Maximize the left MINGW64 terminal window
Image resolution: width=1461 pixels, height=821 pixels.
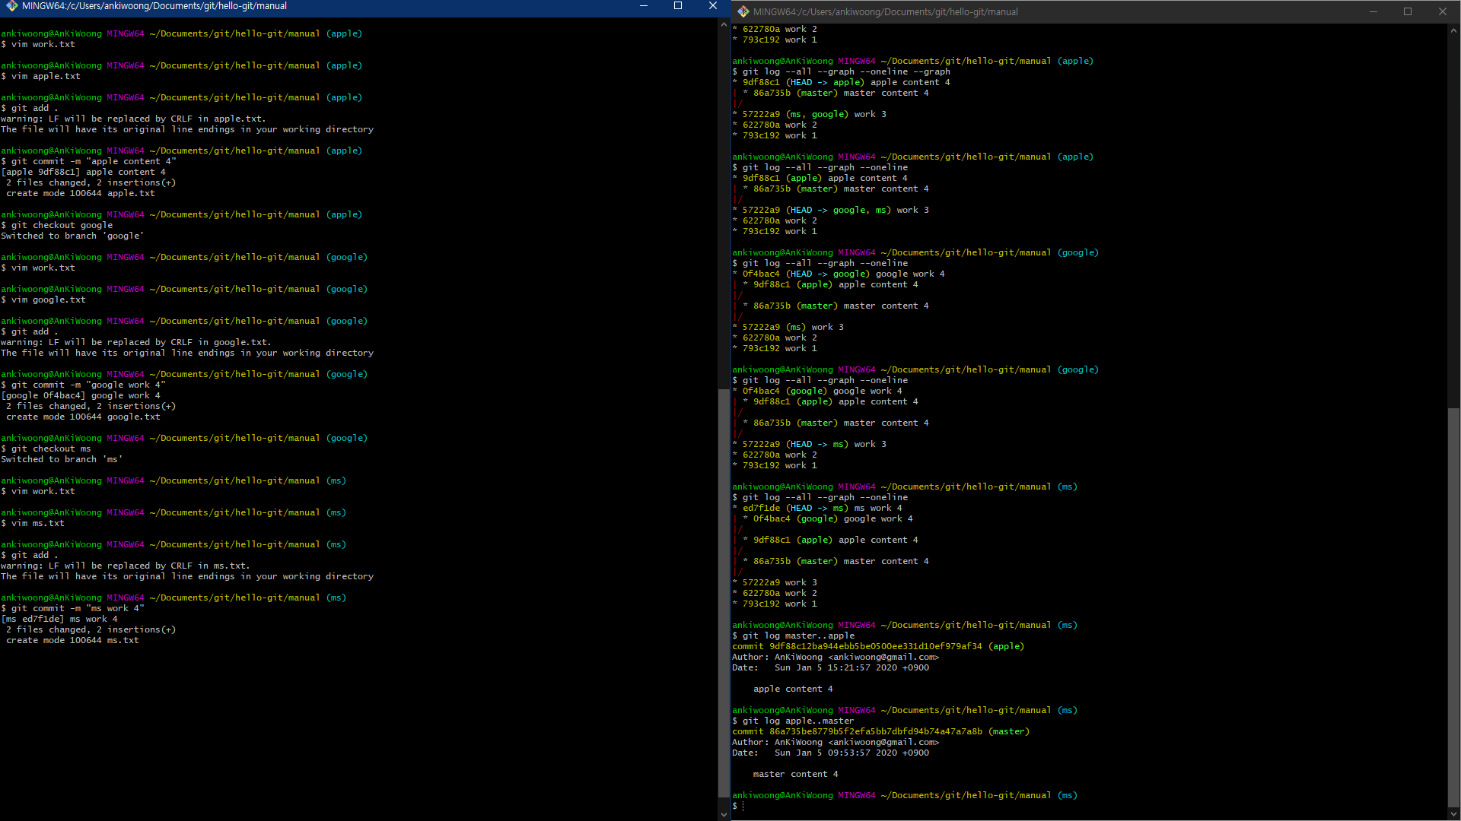pyautogui.click(x=678, y=6)
